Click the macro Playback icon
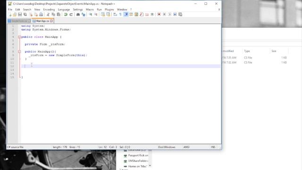This screenshot has width=302, height=170. [170, 15]
